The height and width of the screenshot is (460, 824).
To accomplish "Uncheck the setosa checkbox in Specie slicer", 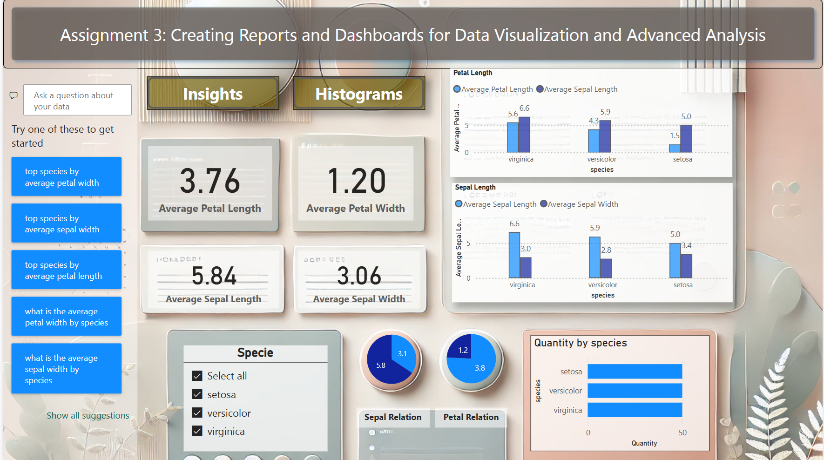I will 197,394.
